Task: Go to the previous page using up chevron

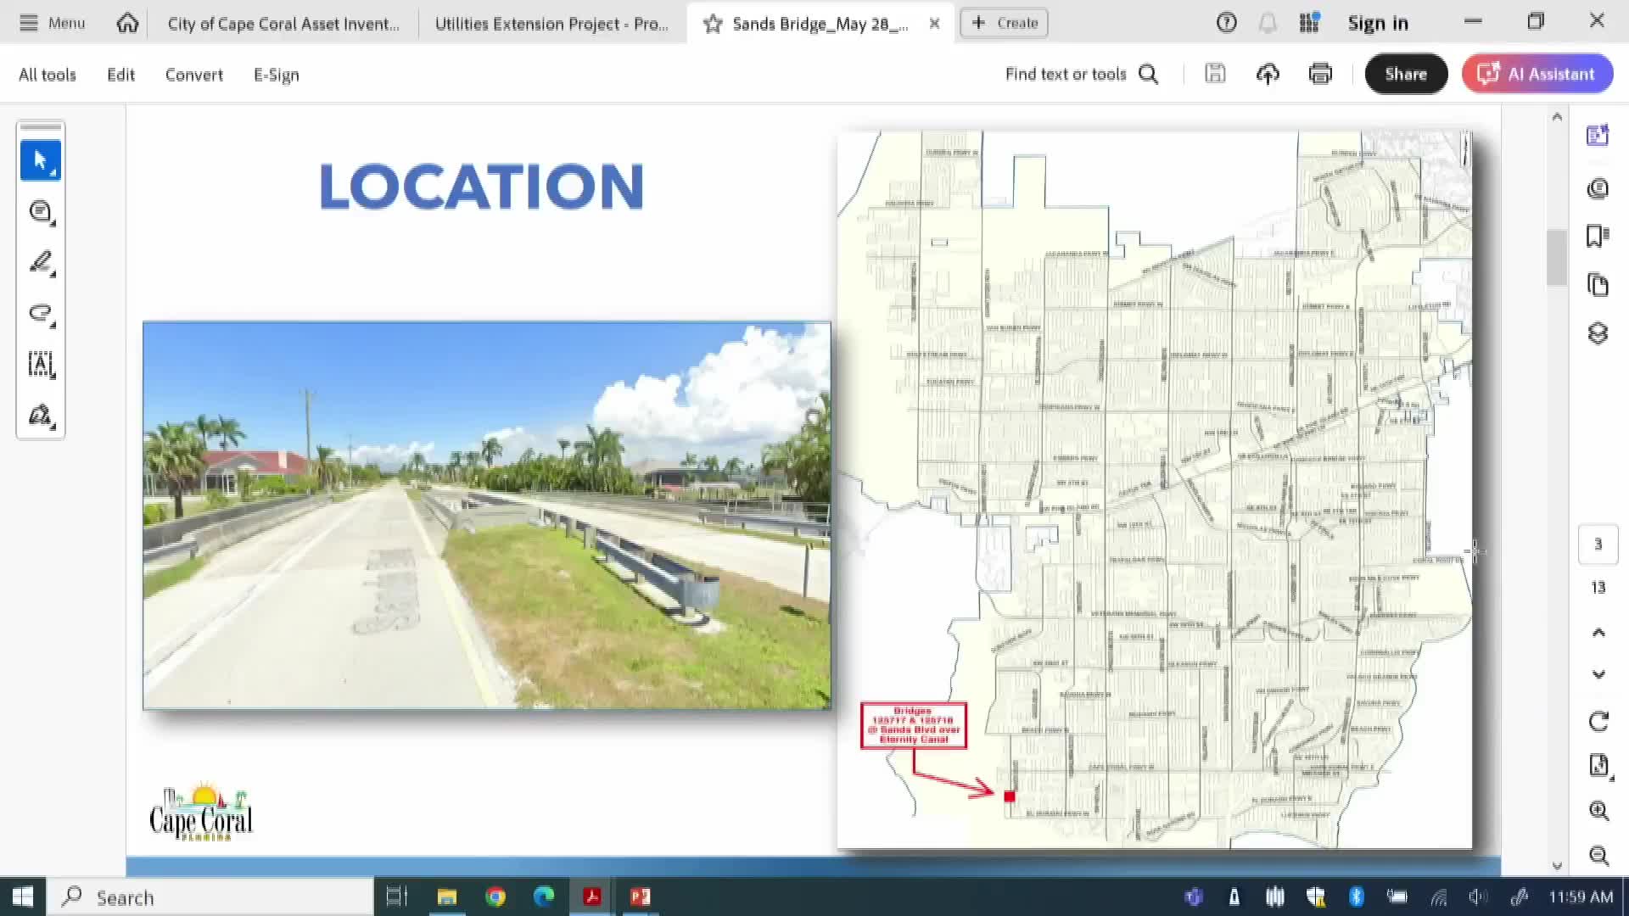Action: [x=1598, y=633]
